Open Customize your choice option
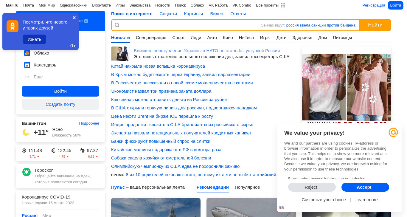Viewport: 407px width, 217px height. (324, 200)
